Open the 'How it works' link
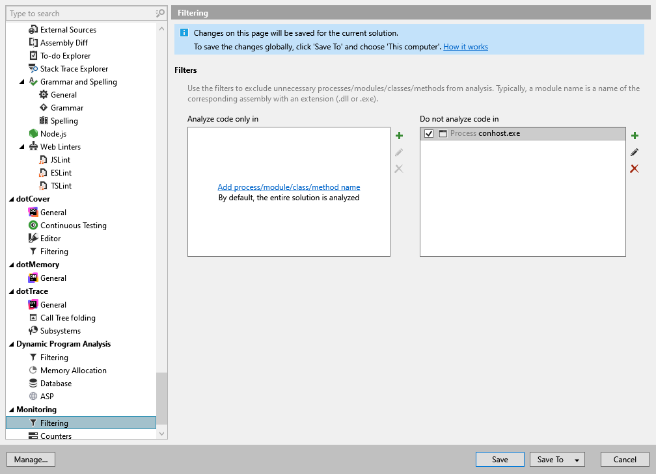The image size is (656, 474). click(465, 47)
